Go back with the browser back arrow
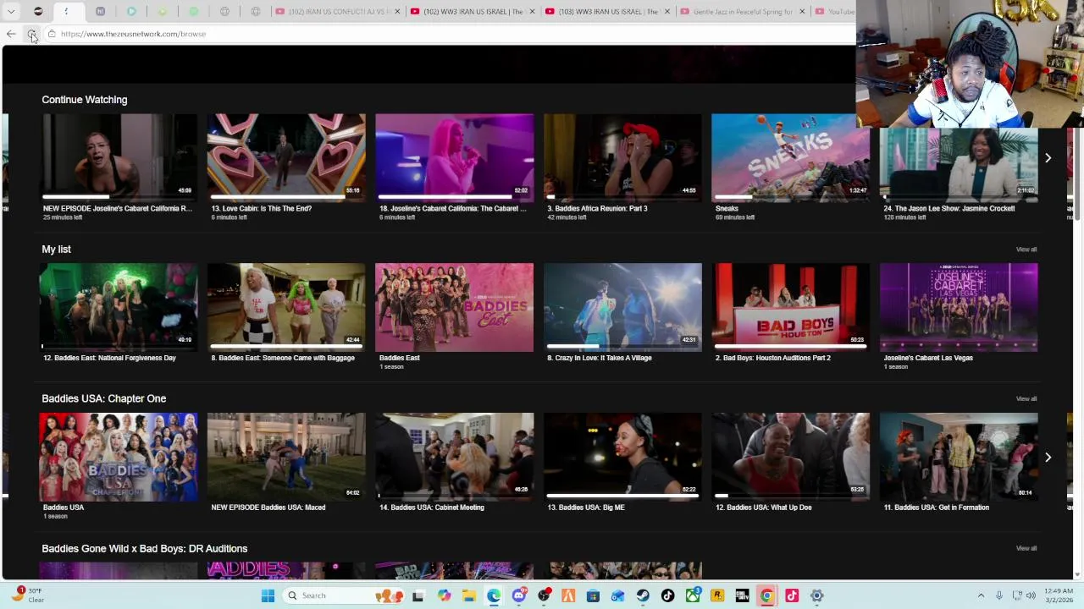Image resolution: width=1084 pixels, height=609 pixels. (x=11, y=34)
